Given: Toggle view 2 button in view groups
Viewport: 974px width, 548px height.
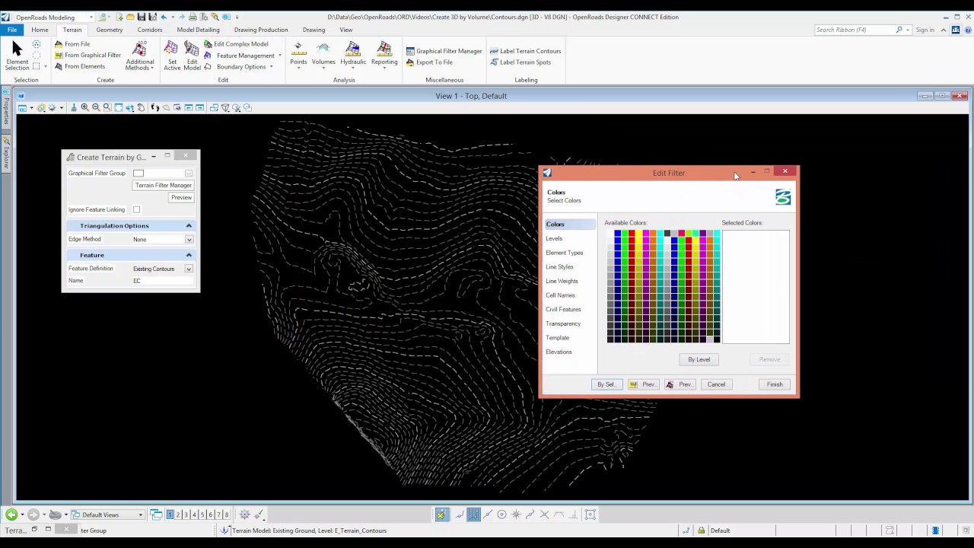Looking at the screenshot, I should (x=178, y=515).
